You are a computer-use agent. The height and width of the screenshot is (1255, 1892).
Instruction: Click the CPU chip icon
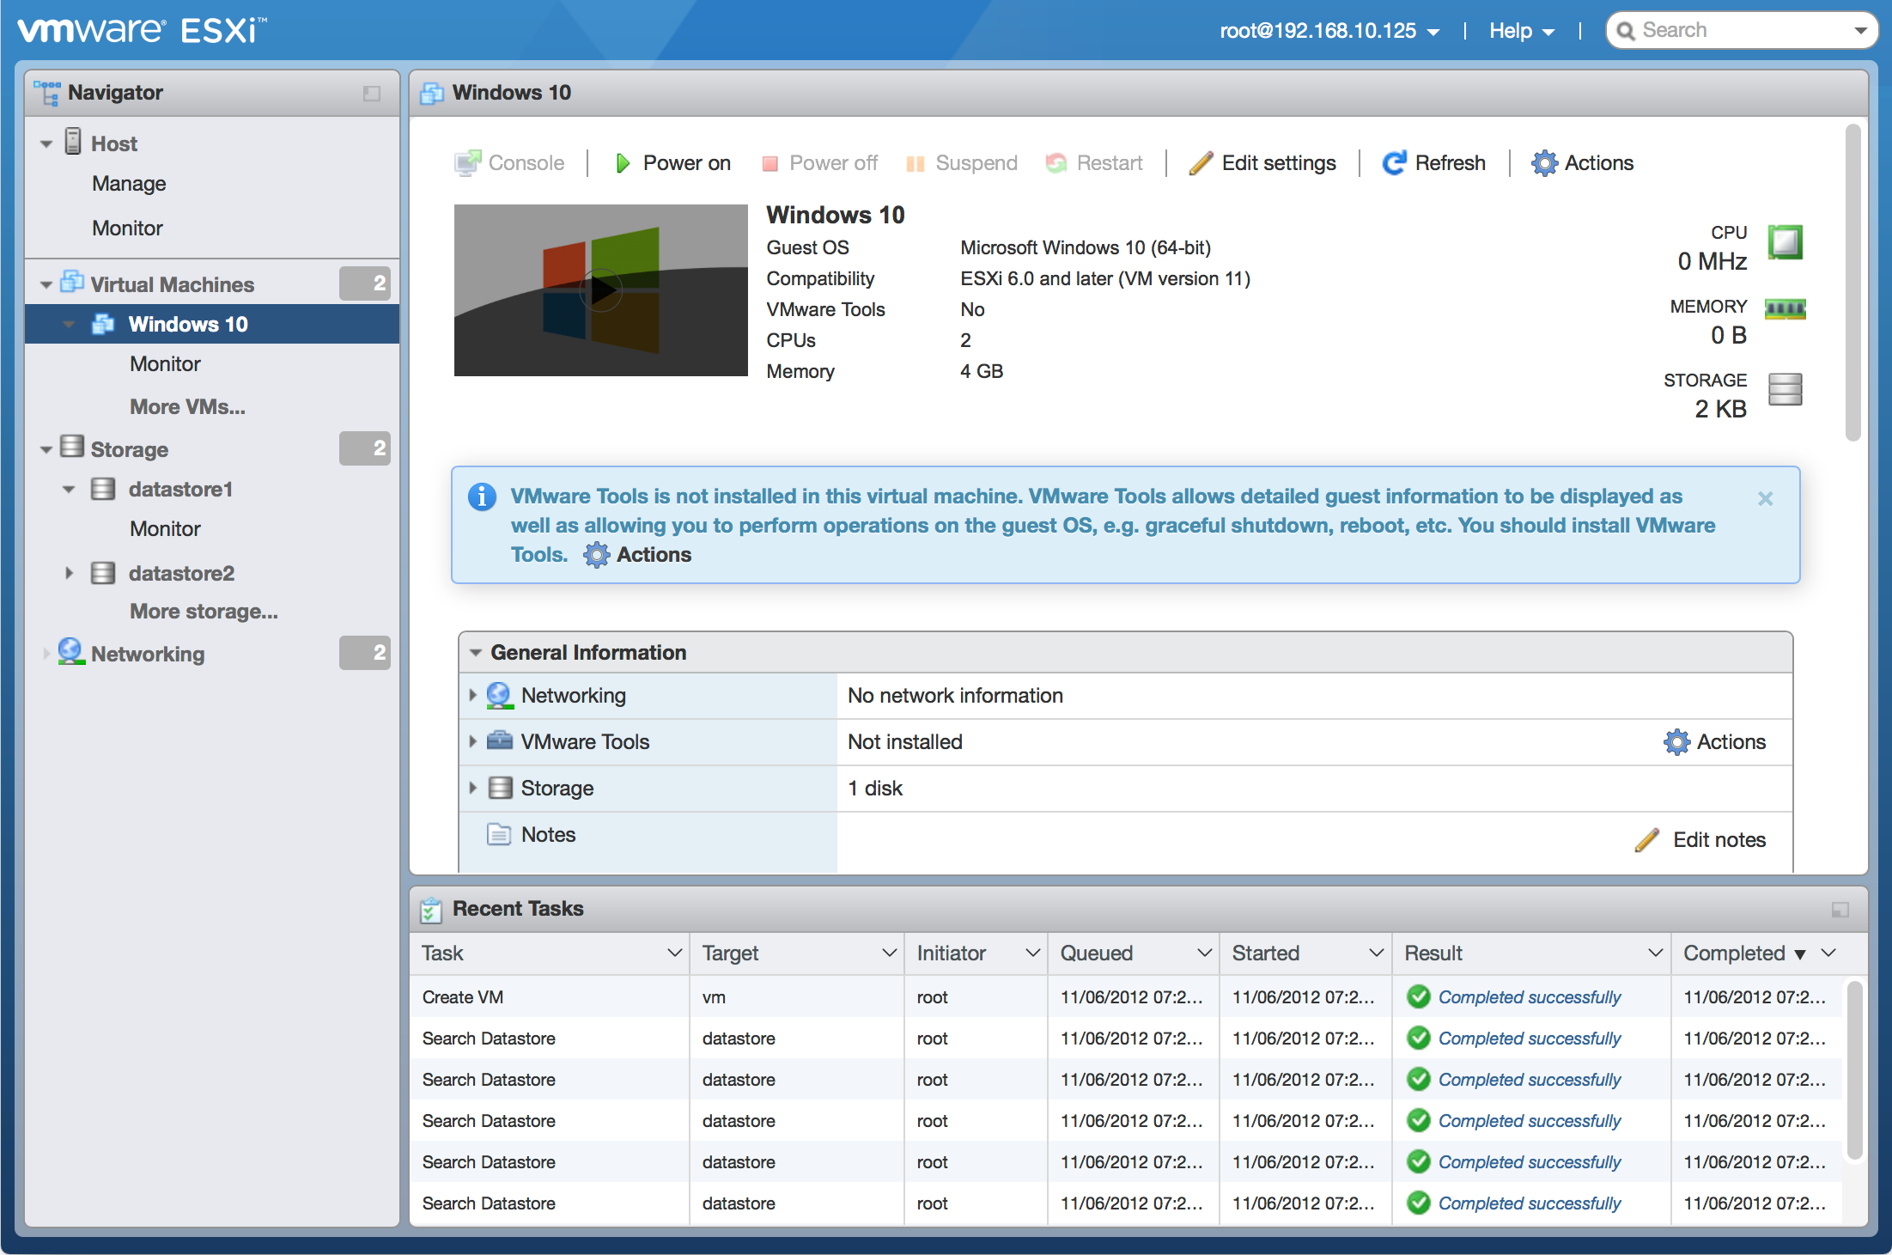coord(1786,242)
